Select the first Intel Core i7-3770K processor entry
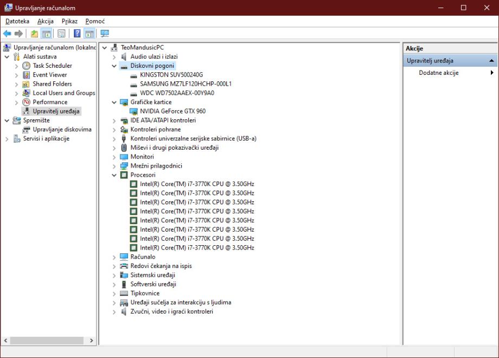 coord(197,184)
